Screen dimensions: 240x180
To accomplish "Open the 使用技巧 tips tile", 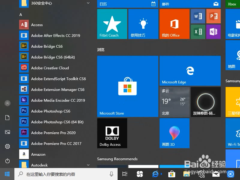I will [x=143, y=24].
